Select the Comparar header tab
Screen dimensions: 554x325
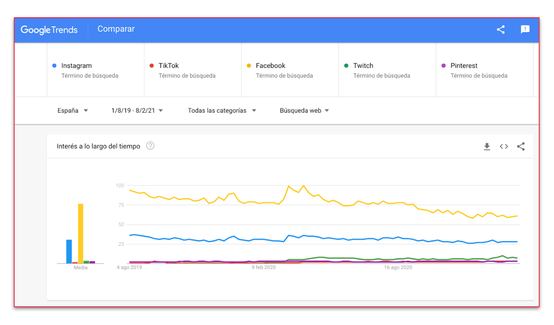coord(116,29)
